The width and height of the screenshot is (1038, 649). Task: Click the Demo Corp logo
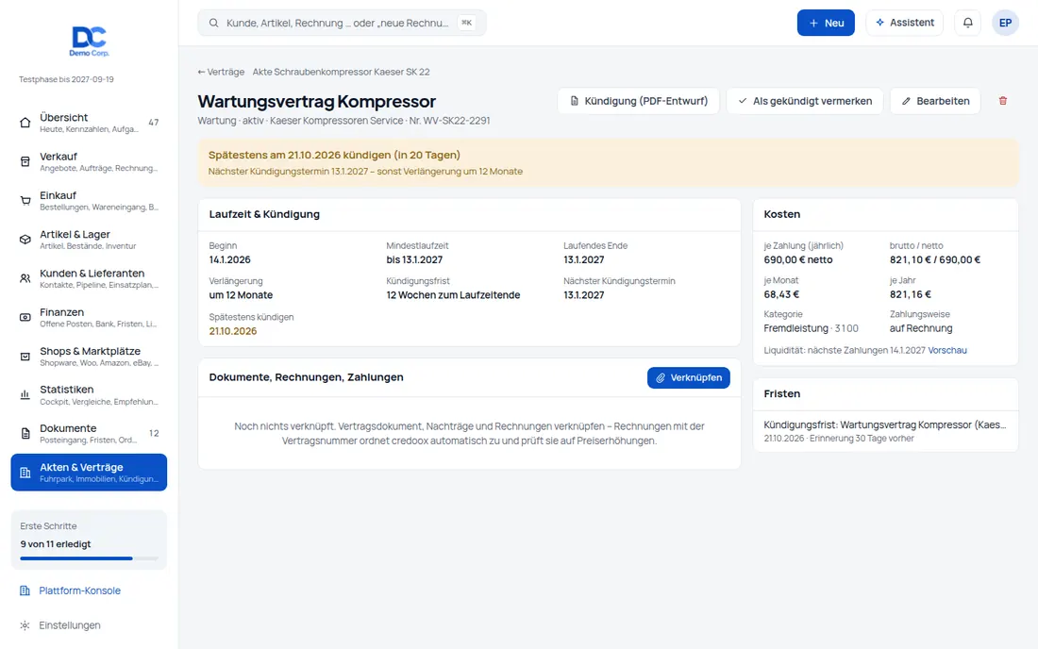pos(89,41)
